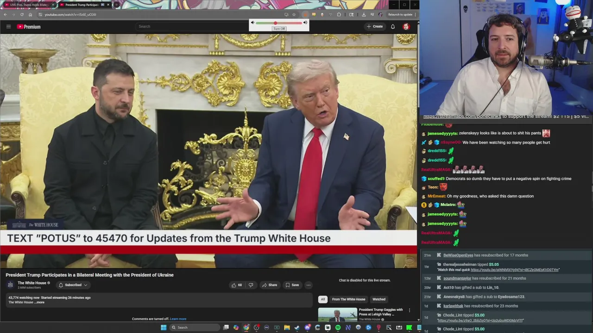Dislike the video with thumbs down

click(251, 285)
